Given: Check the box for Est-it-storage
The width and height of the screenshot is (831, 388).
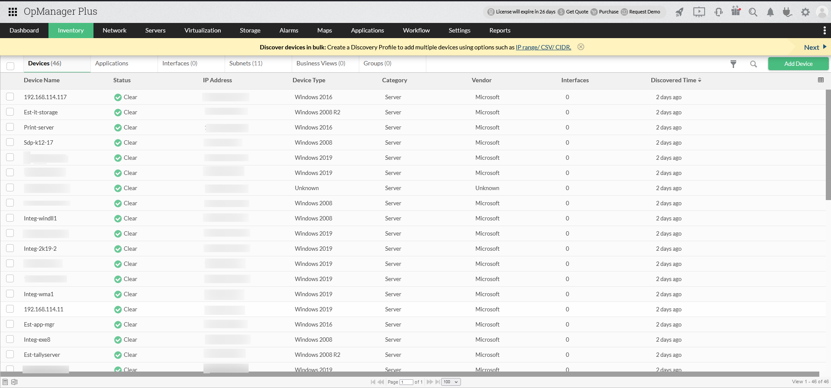Looking at the screenshot, I should tap(10, 112).
